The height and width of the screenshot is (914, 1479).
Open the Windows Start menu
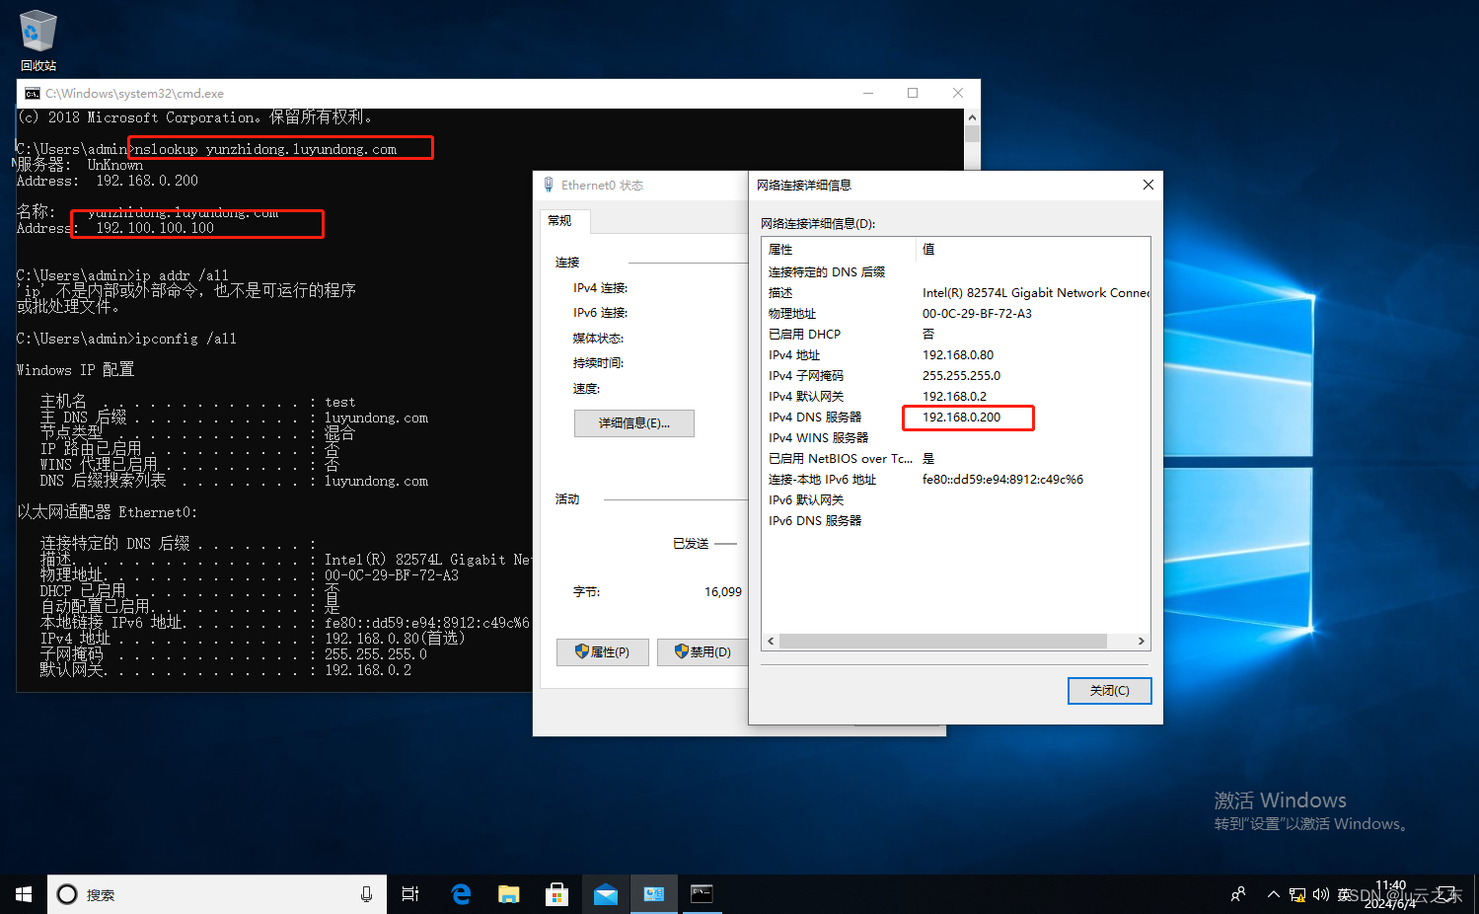24,894
